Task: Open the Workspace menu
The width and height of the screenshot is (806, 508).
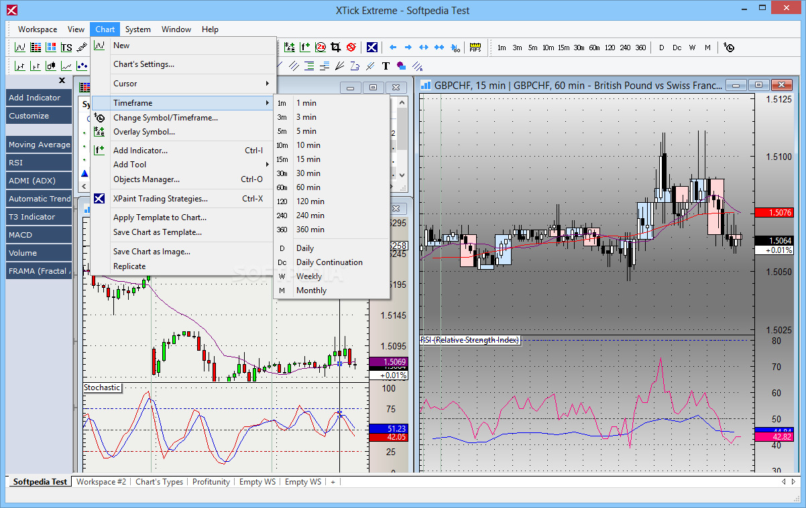Action: (x=38, y=29)
